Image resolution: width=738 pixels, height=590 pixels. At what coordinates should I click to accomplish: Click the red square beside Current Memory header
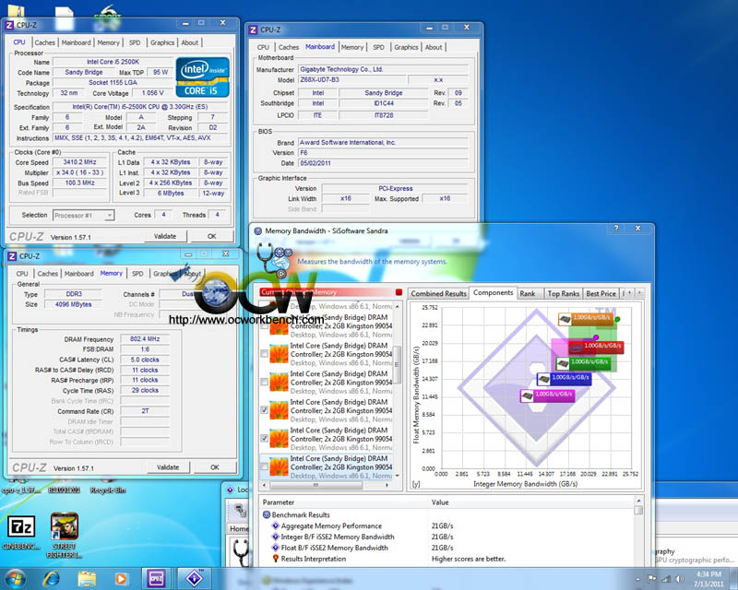[x=399, y=292]
